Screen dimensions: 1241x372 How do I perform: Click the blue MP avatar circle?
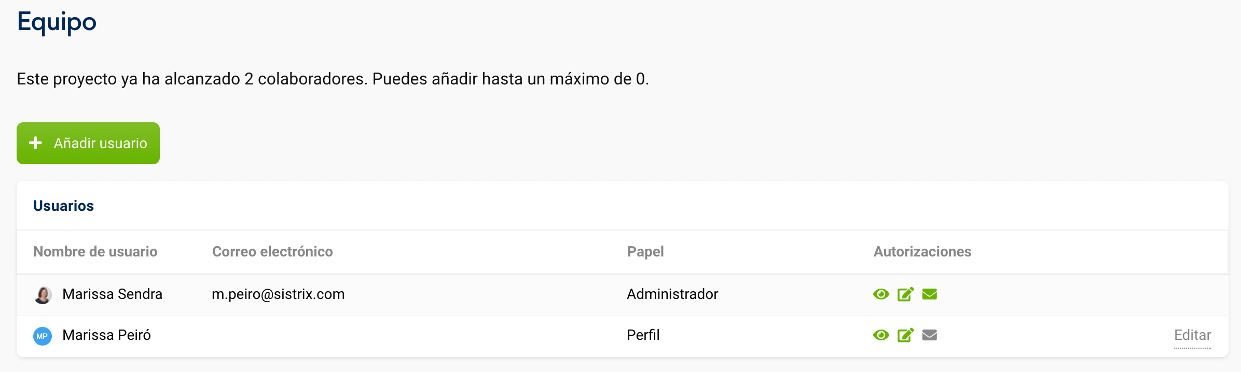pos(43,336)
